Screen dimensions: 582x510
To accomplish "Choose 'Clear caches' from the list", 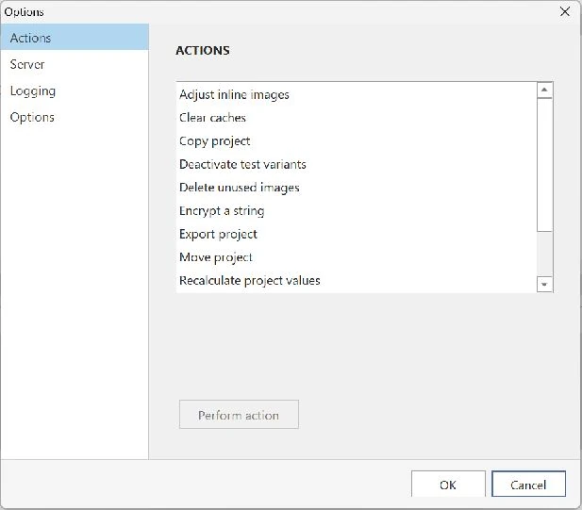I will [x=357, y=118].
